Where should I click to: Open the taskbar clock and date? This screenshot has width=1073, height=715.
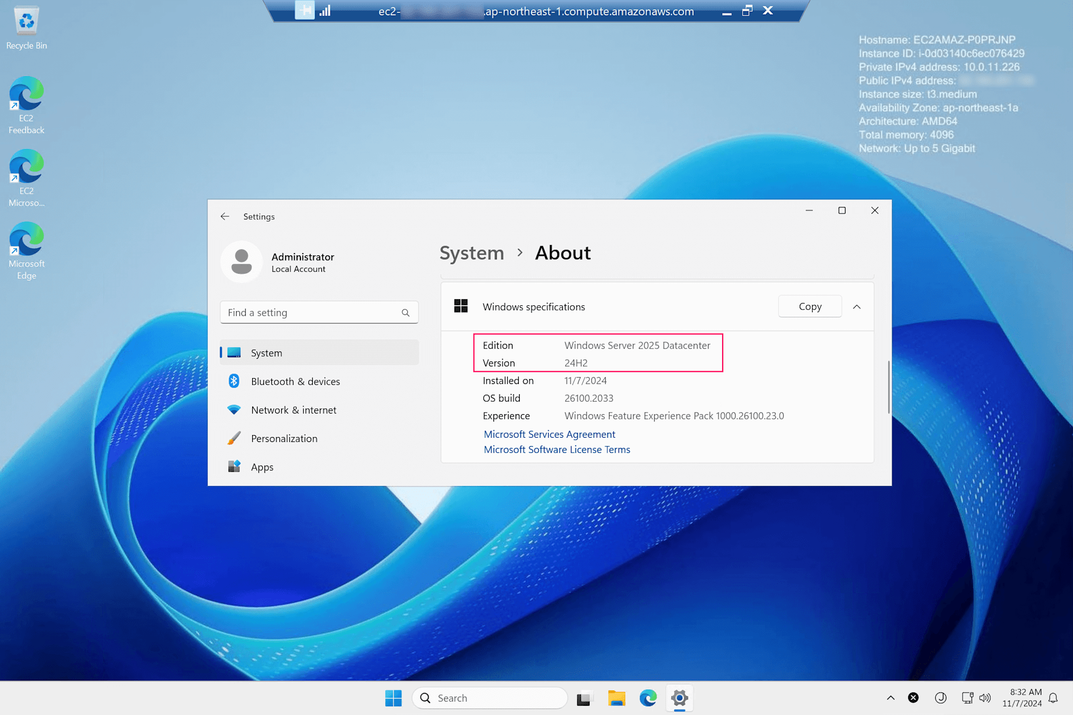pyautogui.click(x=1023, y=698)
